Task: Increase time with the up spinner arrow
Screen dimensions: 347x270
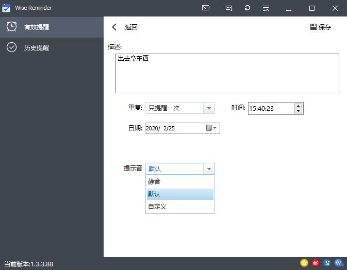Action: (298, 106)
